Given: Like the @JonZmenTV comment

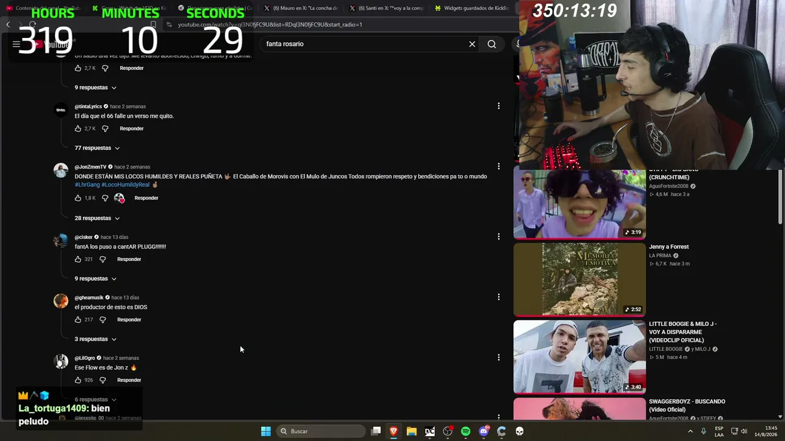Looking at the screenshot, I should 78,198.
